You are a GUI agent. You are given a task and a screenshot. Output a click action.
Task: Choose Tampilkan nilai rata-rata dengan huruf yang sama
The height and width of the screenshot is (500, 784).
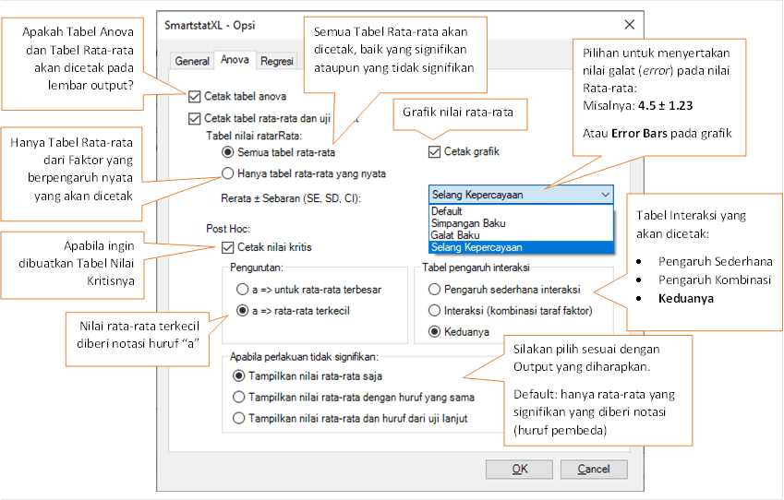(239, 397)
